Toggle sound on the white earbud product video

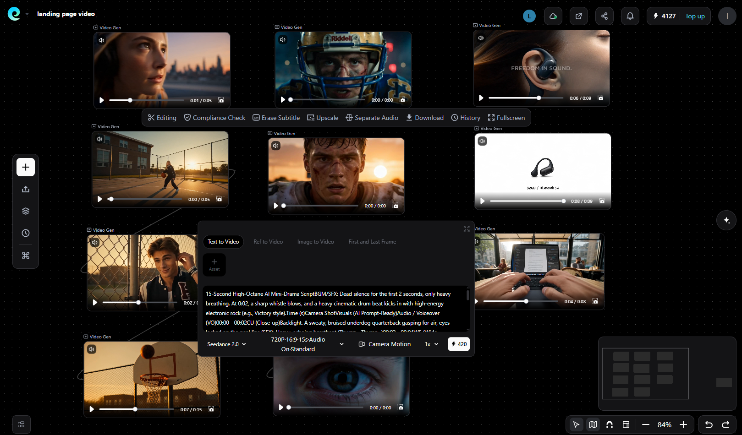tap(483, 141)
